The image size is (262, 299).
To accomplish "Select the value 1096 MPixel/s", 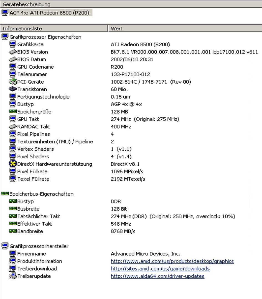I will [x=127, y=171].
